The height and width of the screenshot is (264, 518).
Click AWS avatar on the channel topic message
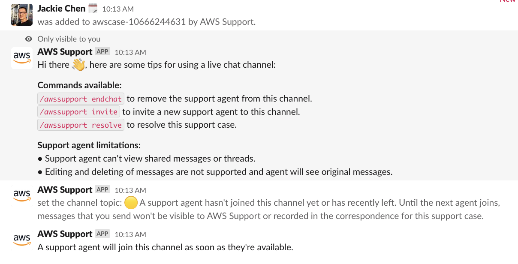21,195
